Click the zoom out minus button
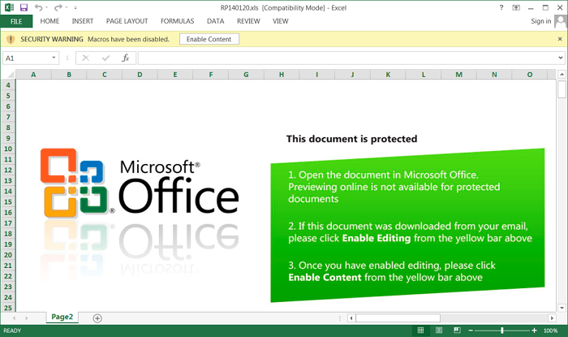 (x=471, y=331)
